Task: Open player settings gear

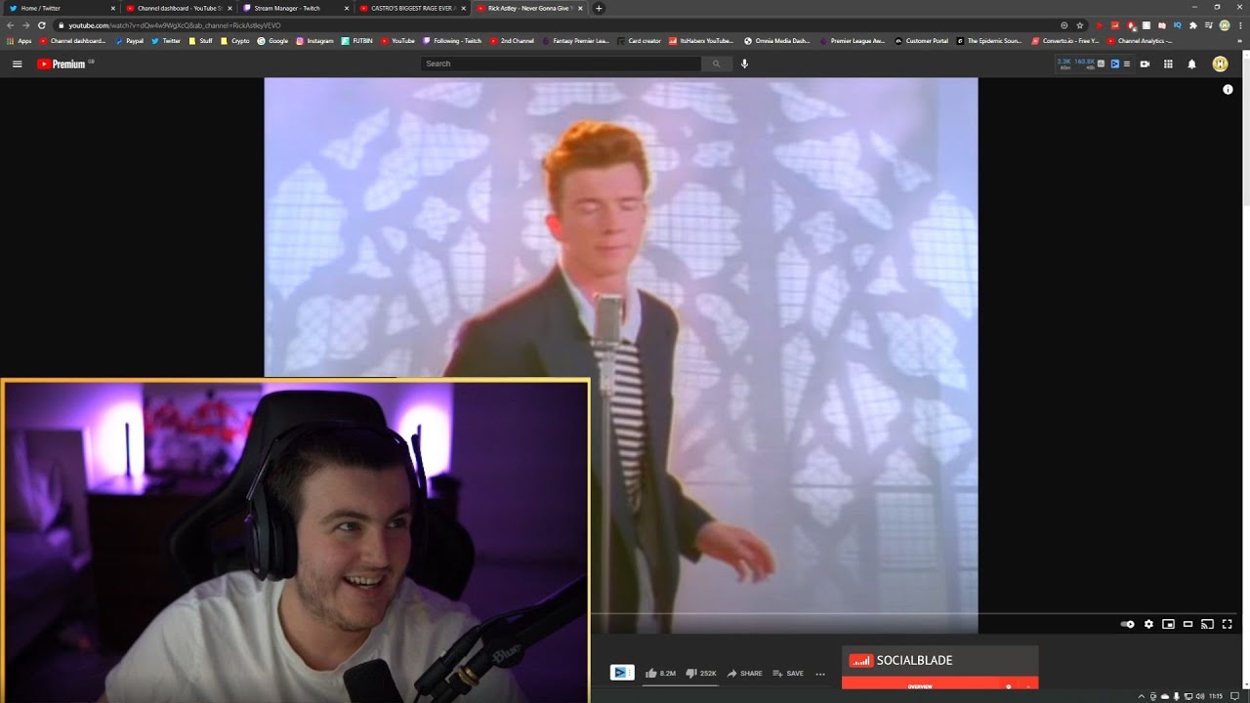Action: click(1148, 624)
